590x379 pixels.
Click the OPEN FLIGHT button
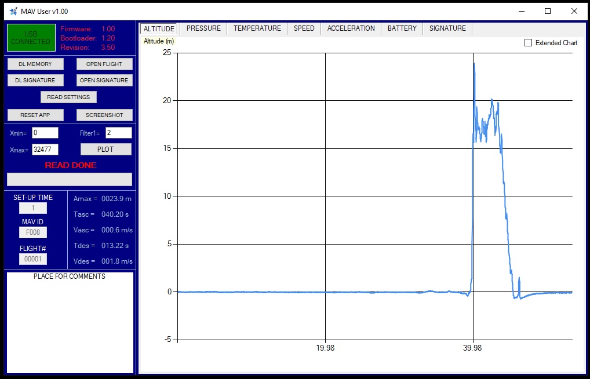tap(104, 64)
